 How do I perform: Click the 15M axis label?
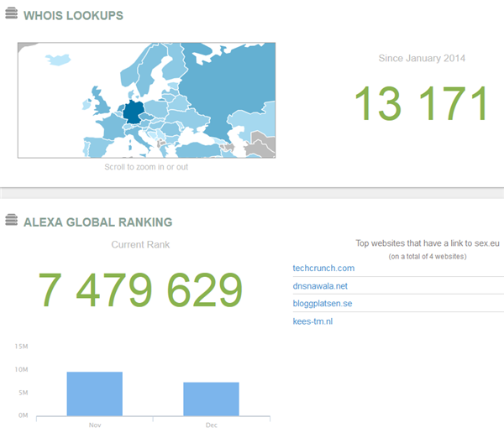tap(21, 347)
